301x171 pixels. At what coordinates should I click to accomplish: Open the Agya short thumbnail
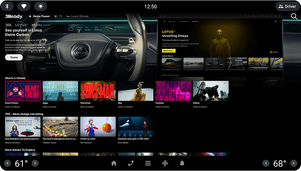(60, 91)
